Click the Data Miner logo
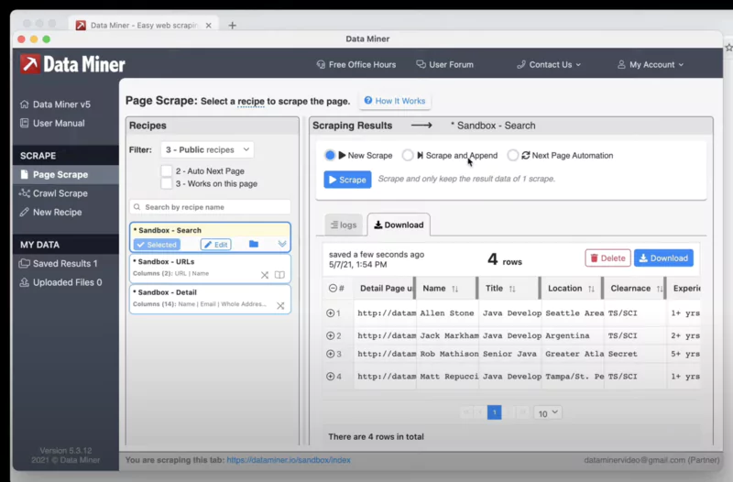This screenshot has width=733, height=482. [72, 64]
